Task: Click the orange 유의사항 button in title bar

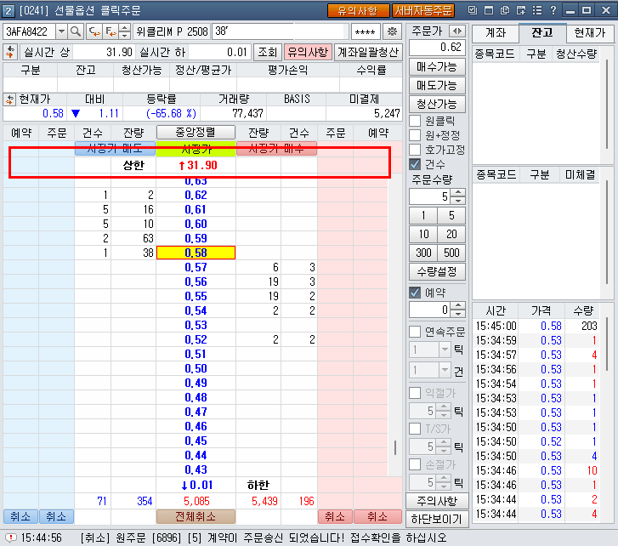Action: 358,11
